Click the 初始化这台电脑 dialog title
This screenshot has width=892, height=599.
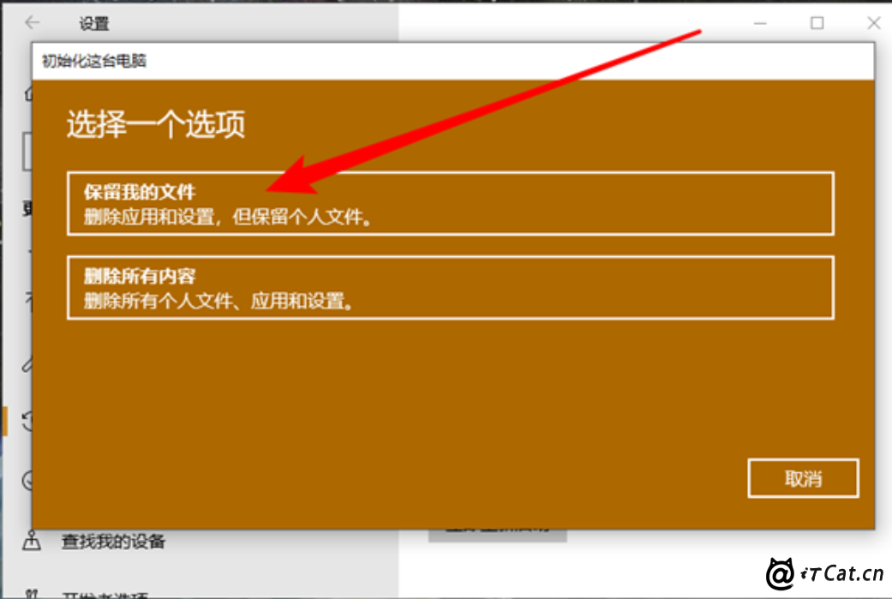point(94,61)
